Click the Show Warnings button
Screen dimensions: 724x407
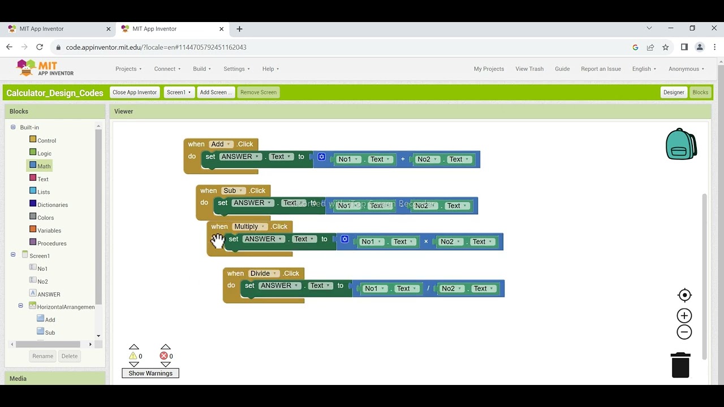(x=150, y=373)
